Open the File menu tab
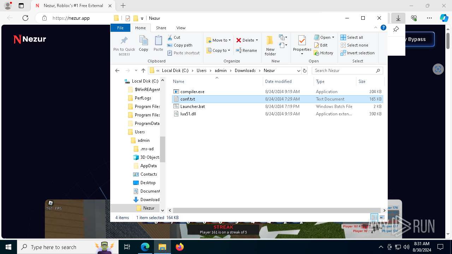The height and width of the screenshot is (254, 452). (x=120, y=28)
